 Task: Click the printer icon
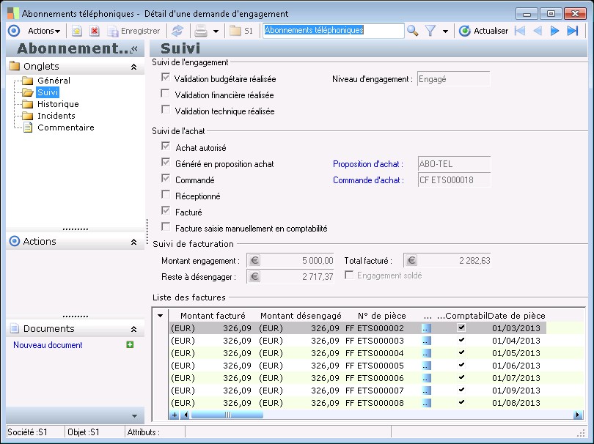pyautogui.click(x=200, y=31)
